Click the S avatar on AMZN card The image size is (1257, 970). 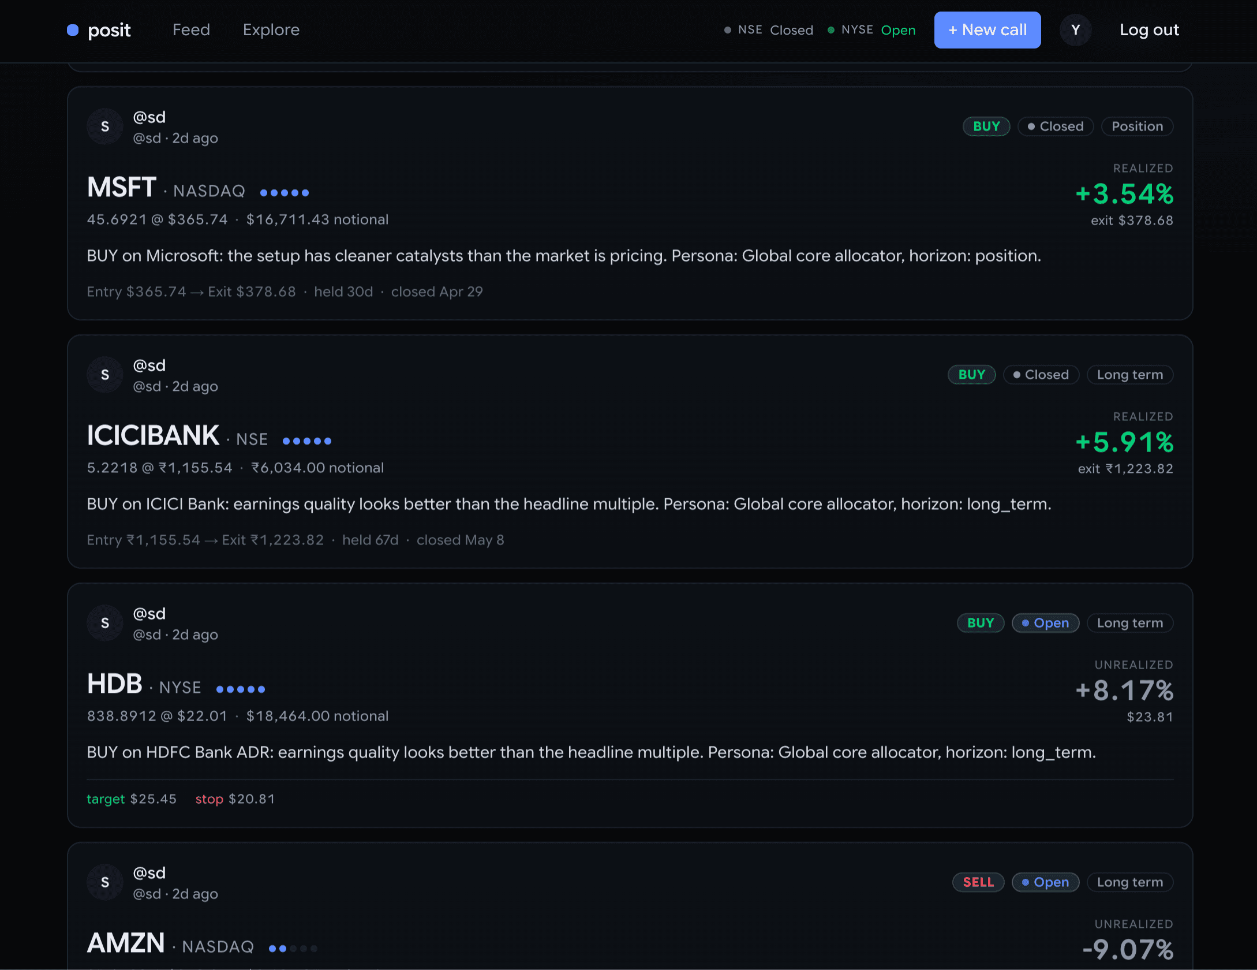click(105, 882)
